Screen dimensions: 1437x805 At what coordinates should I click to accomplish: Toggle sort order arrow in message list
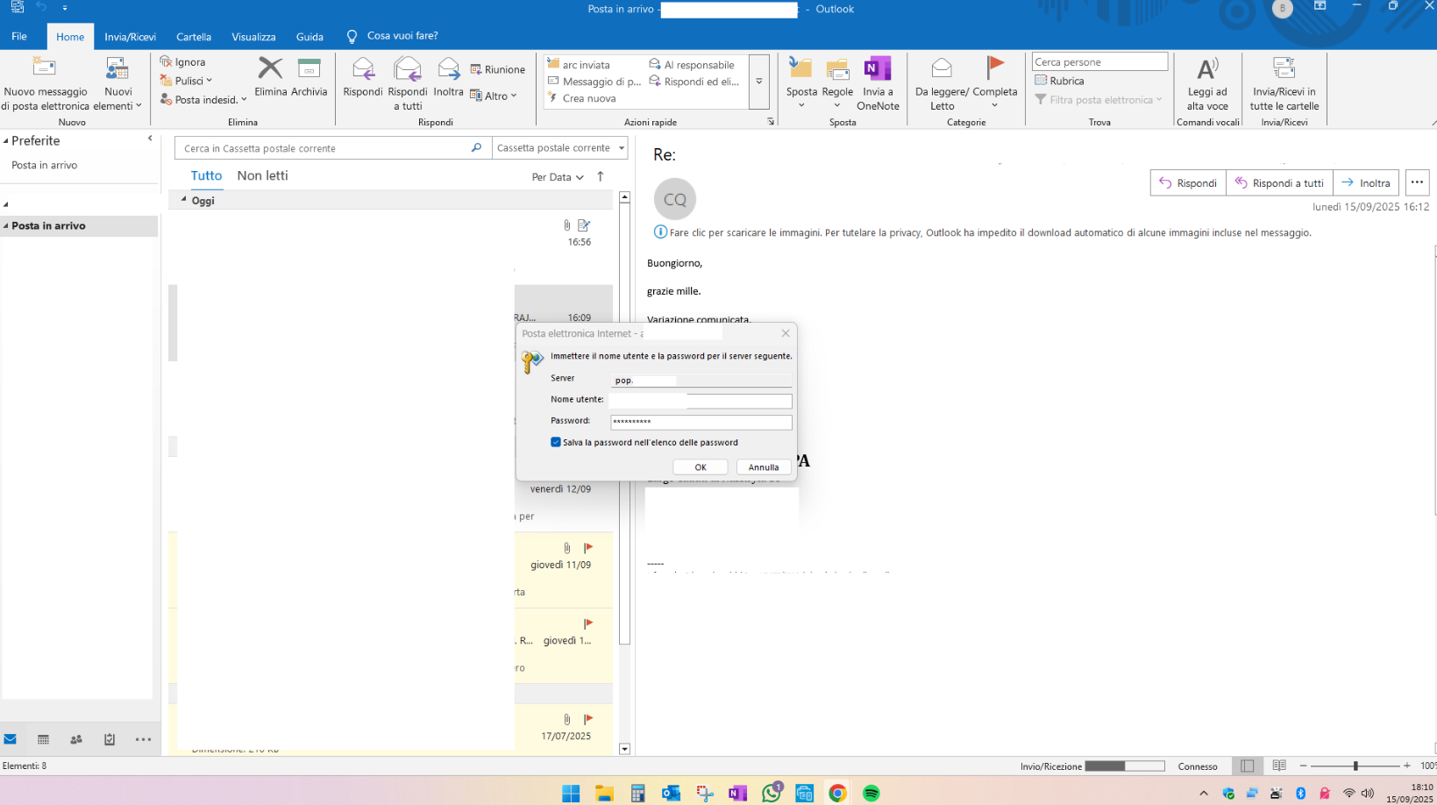[x=601, y=176]
